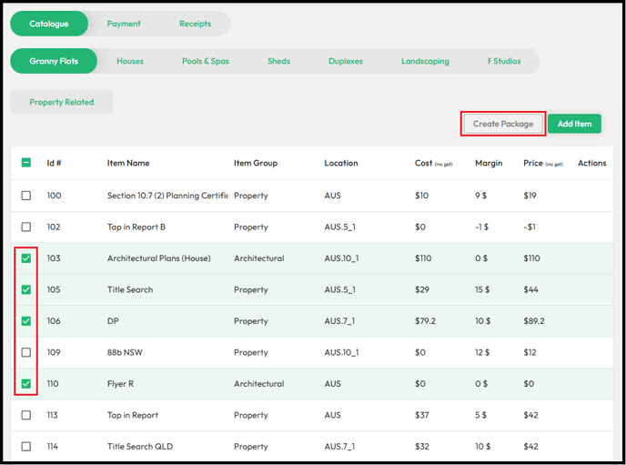Viewport: 626px width, 465px height.
Task: Click the $19 price value
Action: (530, 196)
